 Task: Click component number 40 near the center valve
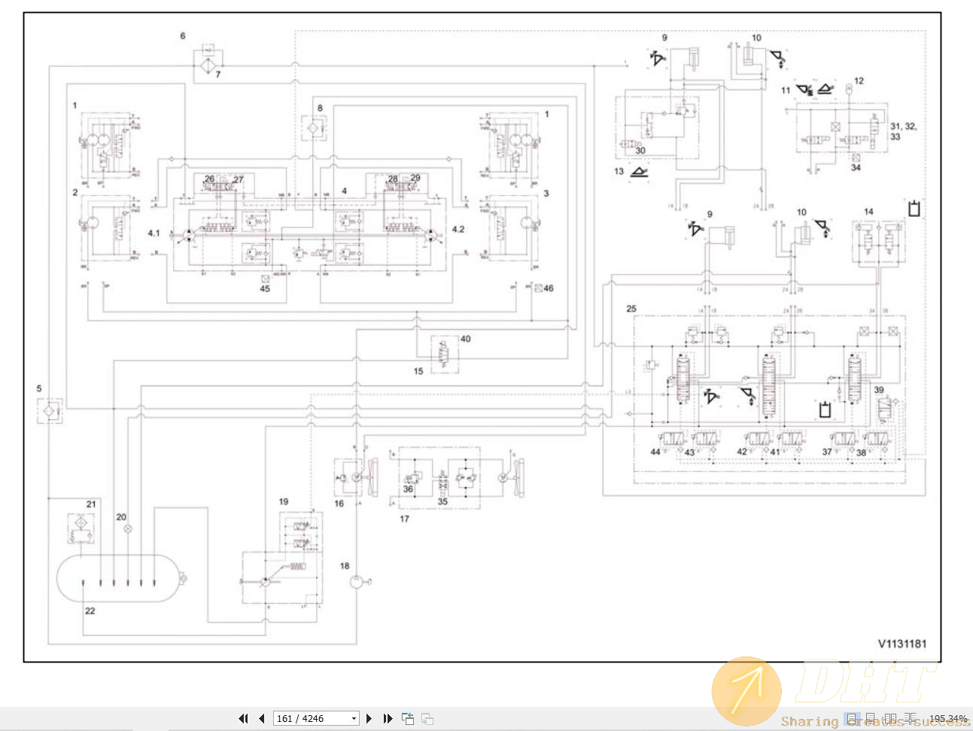pos(465,339)
